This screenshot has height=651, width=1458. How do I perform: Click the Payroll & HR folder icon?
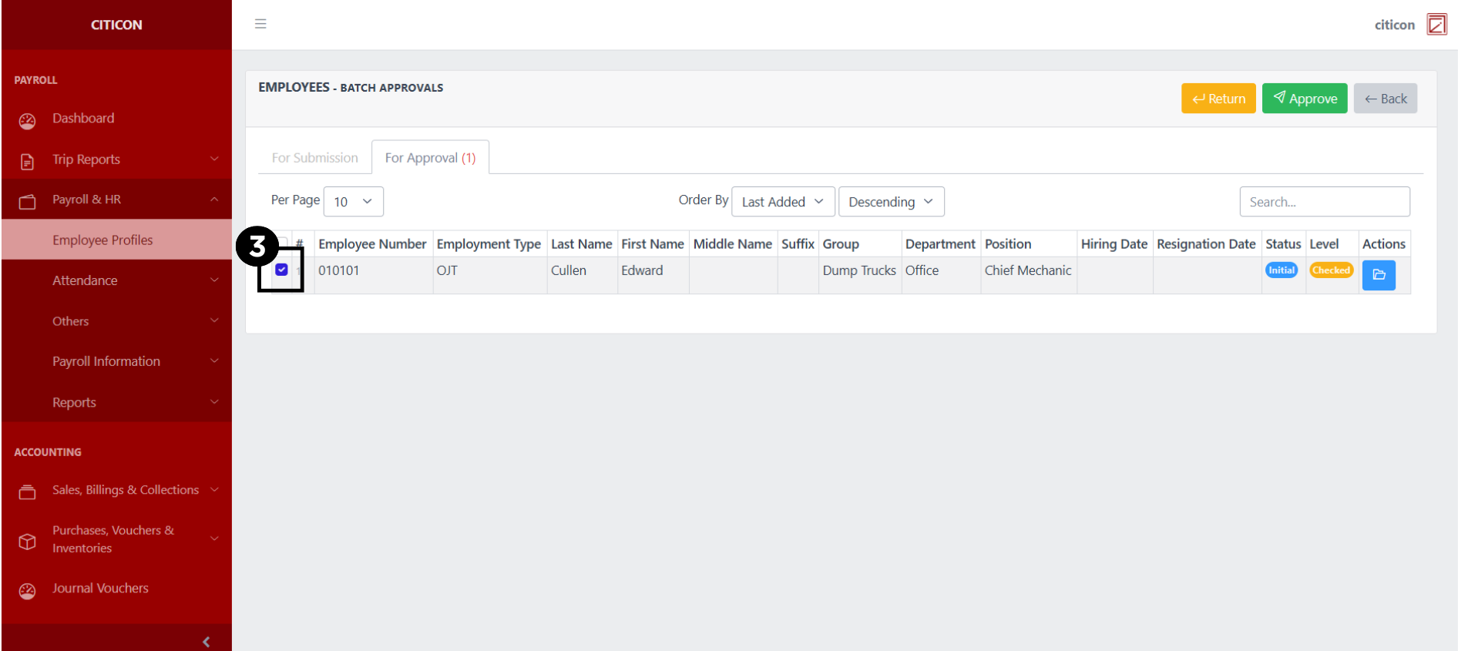(x=27, y=201)
